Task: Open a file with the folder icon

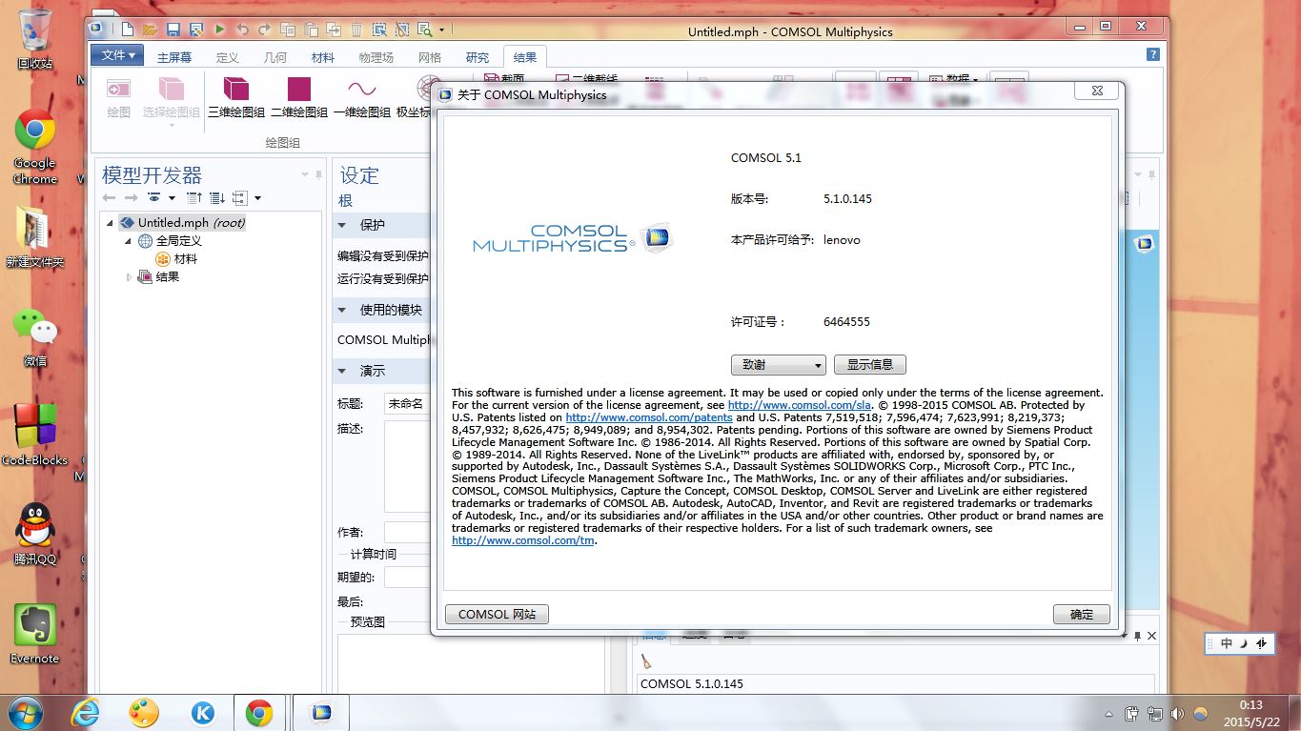Action: point(150,30)
